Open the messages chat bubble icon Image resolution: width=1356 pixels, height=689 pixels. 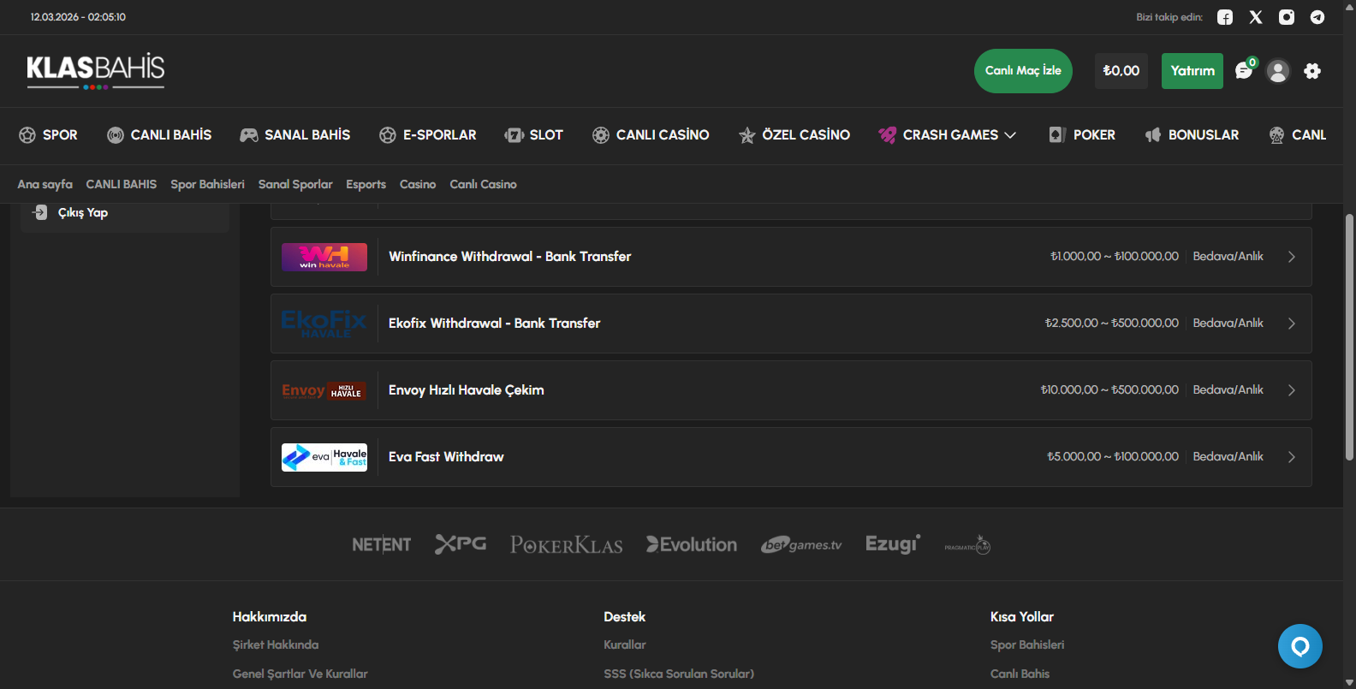coord(1244,71)
